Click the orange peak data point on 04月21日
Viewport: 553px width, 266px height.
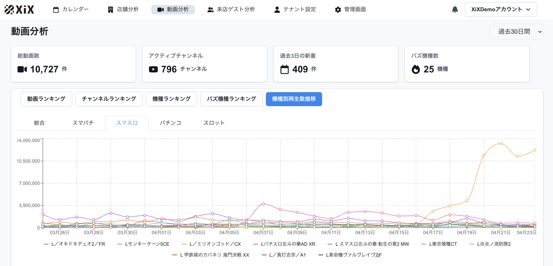coord(501,144)
